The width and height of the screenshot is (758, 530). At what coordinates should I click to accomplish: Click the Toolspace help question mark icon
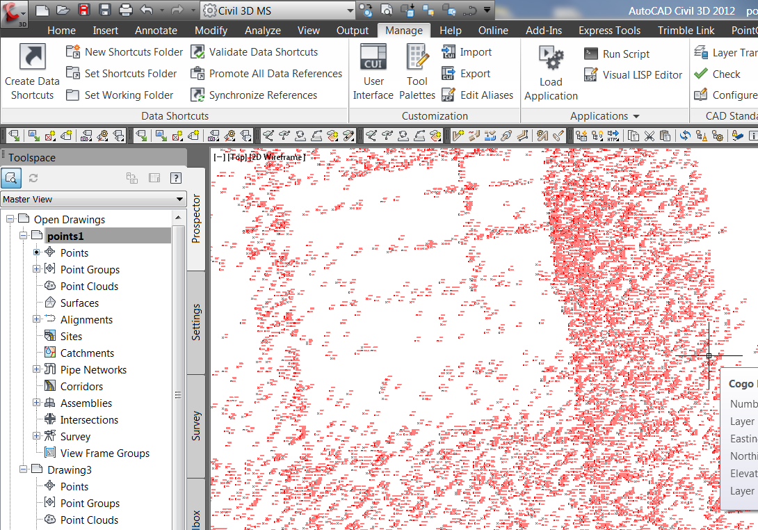coord(176,178)
